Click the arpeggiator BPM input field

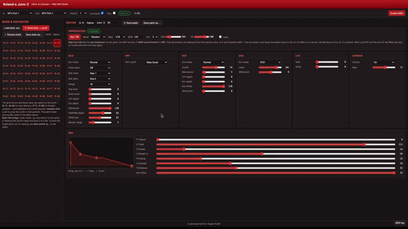coord(138,37)
